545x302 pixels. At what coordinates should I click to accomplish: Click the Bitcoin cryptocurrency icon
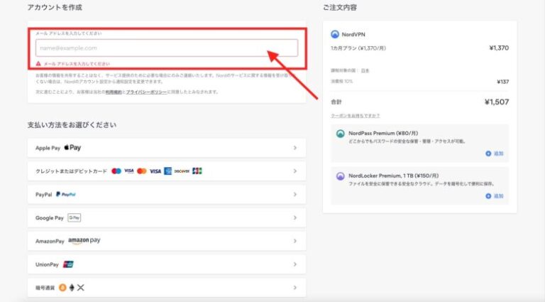coord(62,287)
